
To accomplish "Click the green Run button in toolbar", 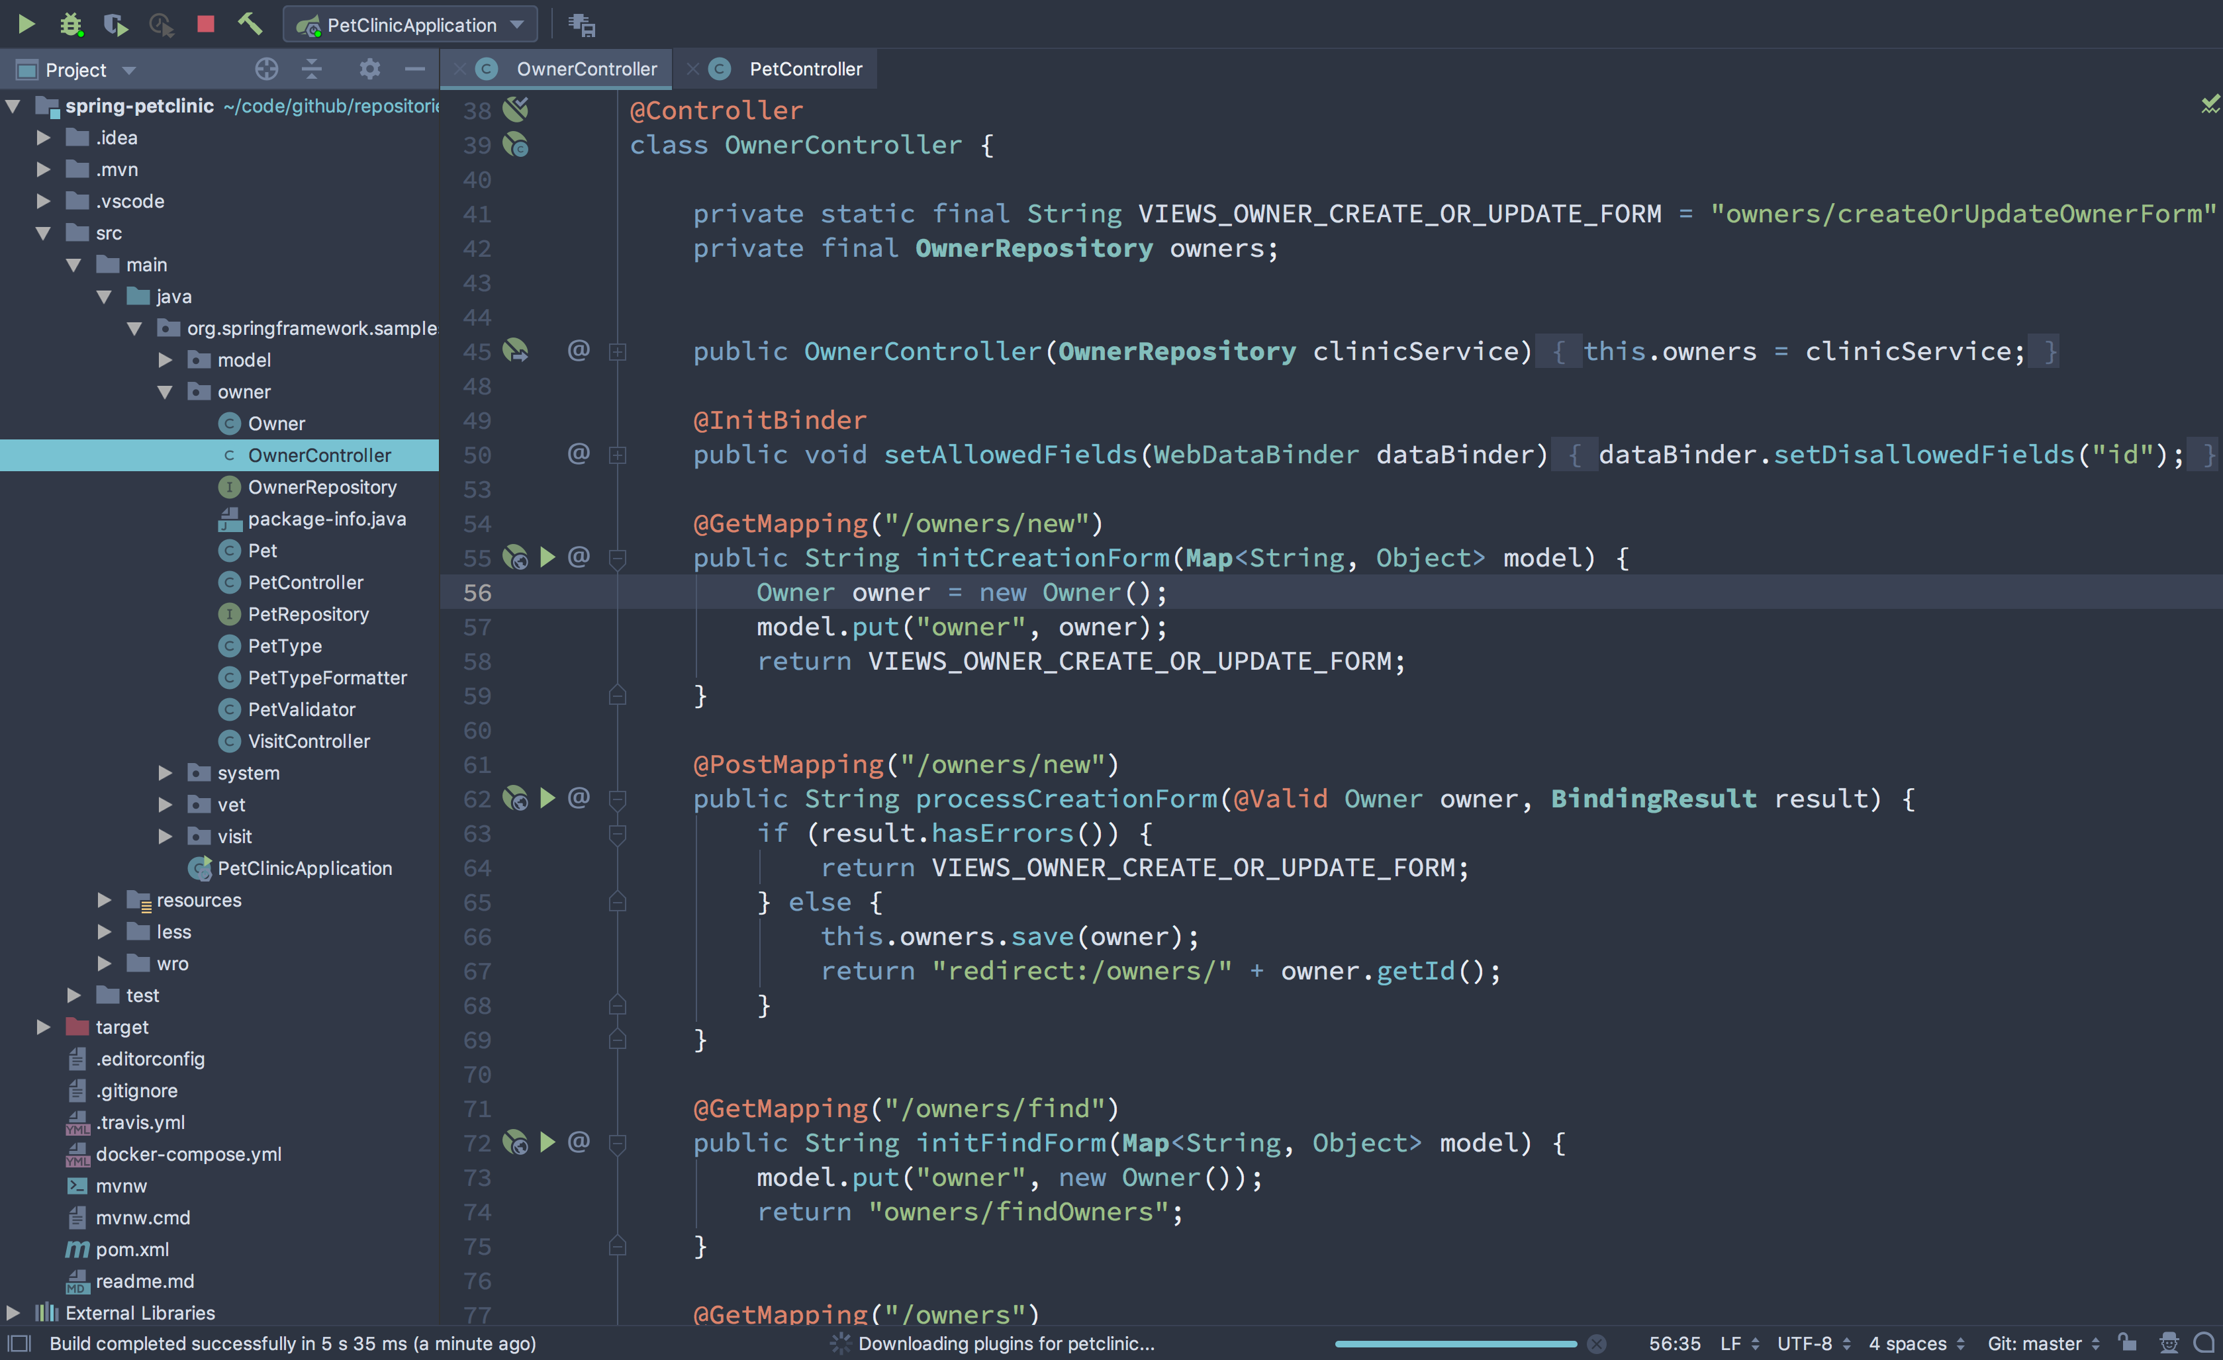I will 26,24.
